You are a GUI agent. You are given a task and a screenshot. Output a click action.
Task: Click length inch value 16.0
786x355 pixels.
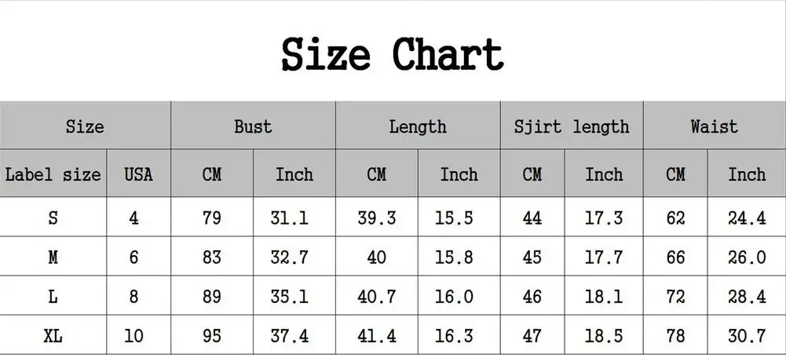[454, 296]
